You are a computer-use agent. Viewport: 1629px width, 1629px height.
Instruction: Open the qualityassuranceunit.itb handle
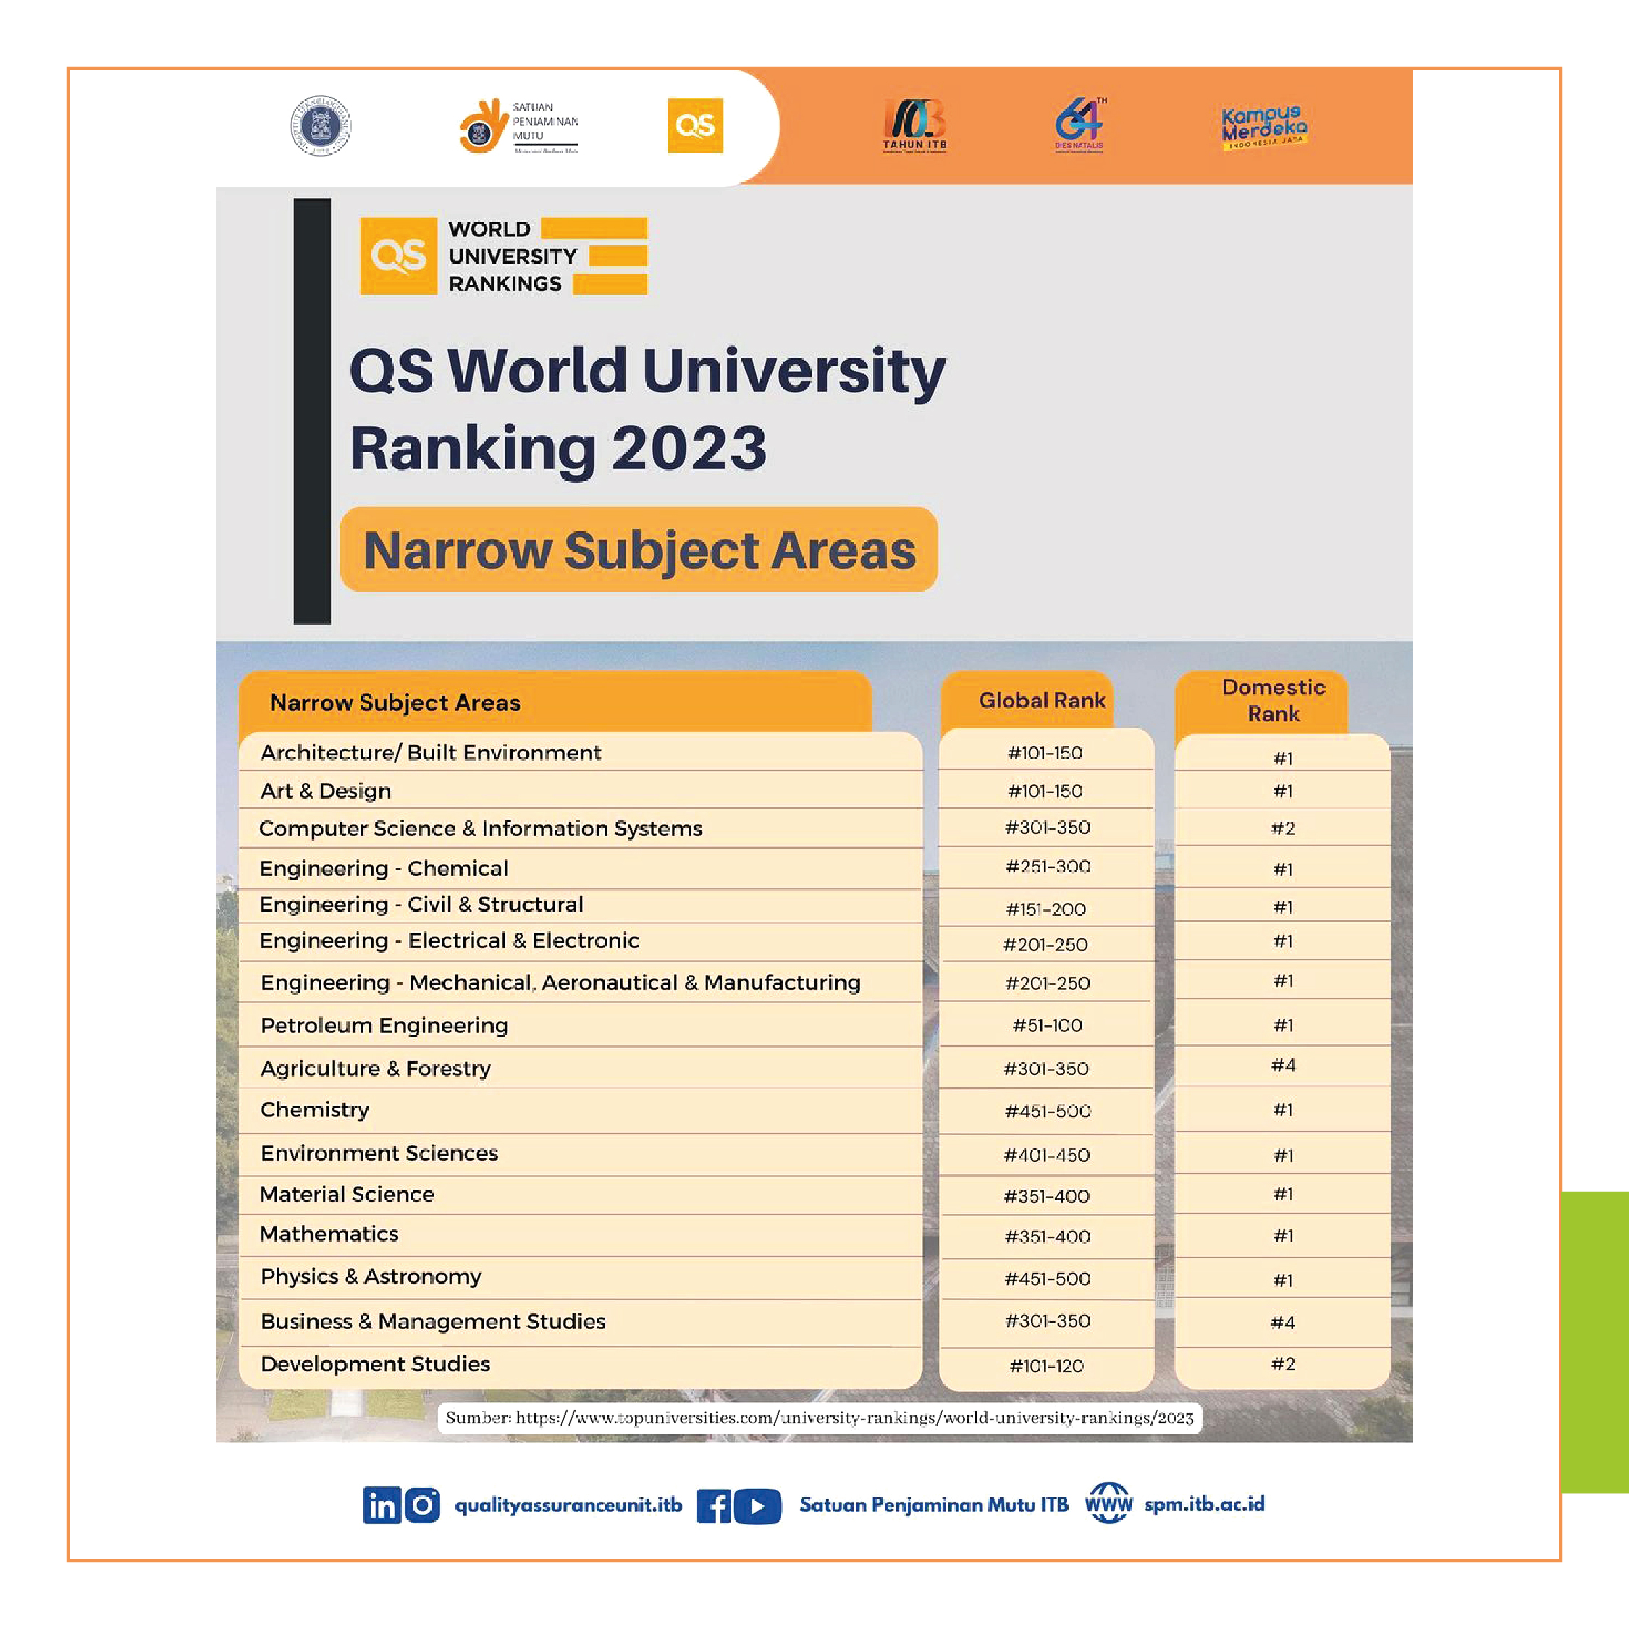(568, 1505)
